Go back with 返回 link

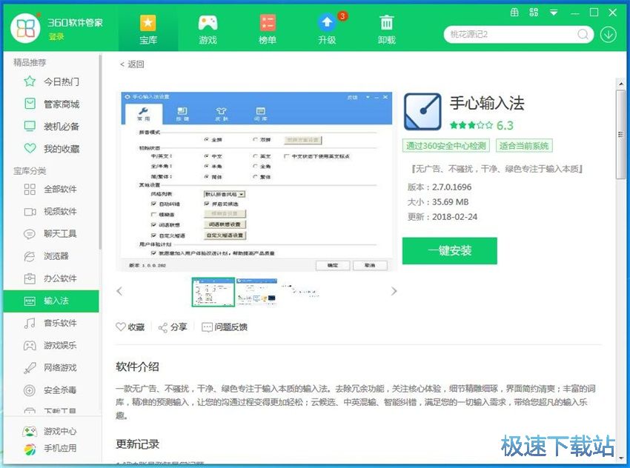132,64
